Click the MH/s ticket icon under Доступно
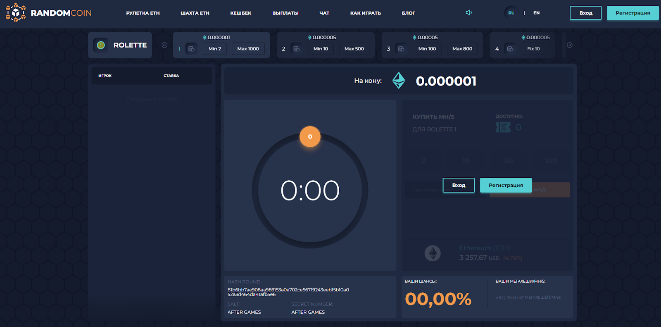The width and height of the screenshot is (661, 327). click(x=503, y=127)
